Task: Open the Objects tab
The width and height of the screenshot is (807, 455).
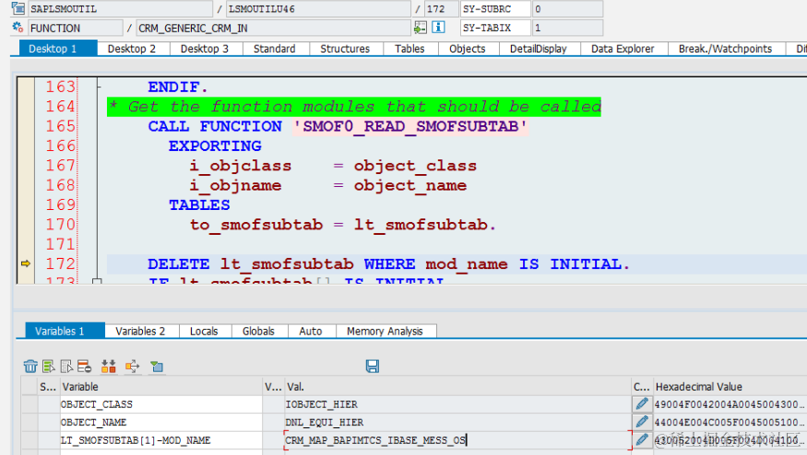Action: point(468,49)
